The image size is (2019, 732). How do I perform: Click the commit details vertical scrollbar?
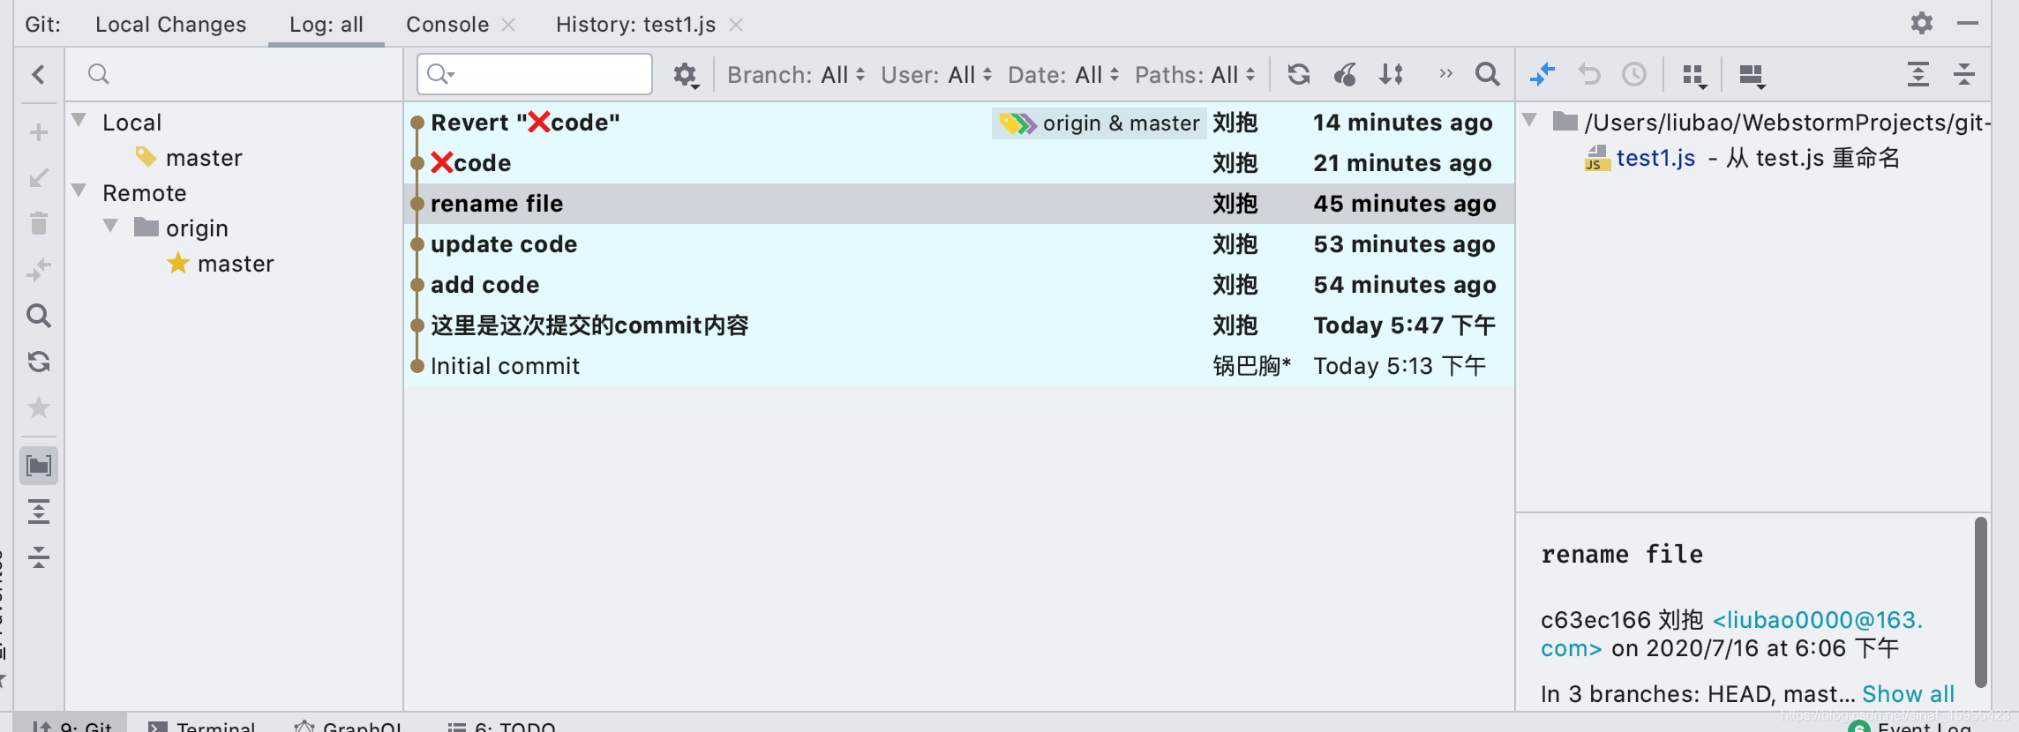1981,601
